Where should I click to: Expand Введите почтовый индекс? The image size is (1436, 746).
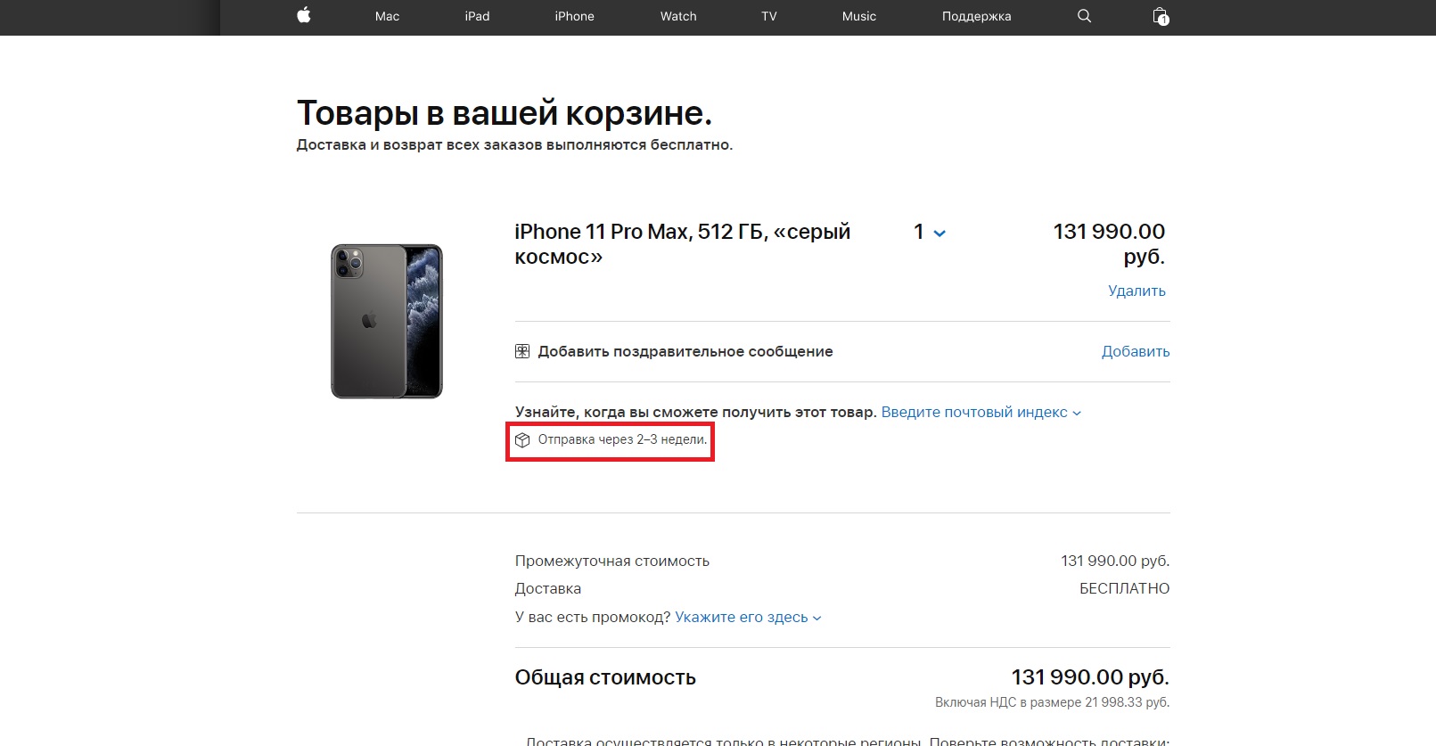pyautogui.click(x=981, y=412)
